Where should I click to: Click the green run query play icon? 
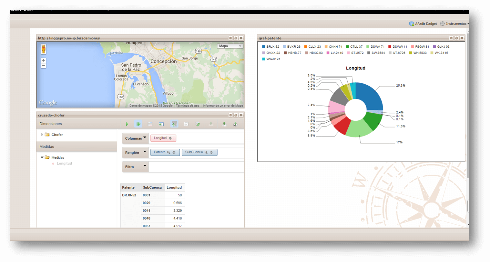tap(127, 124)
